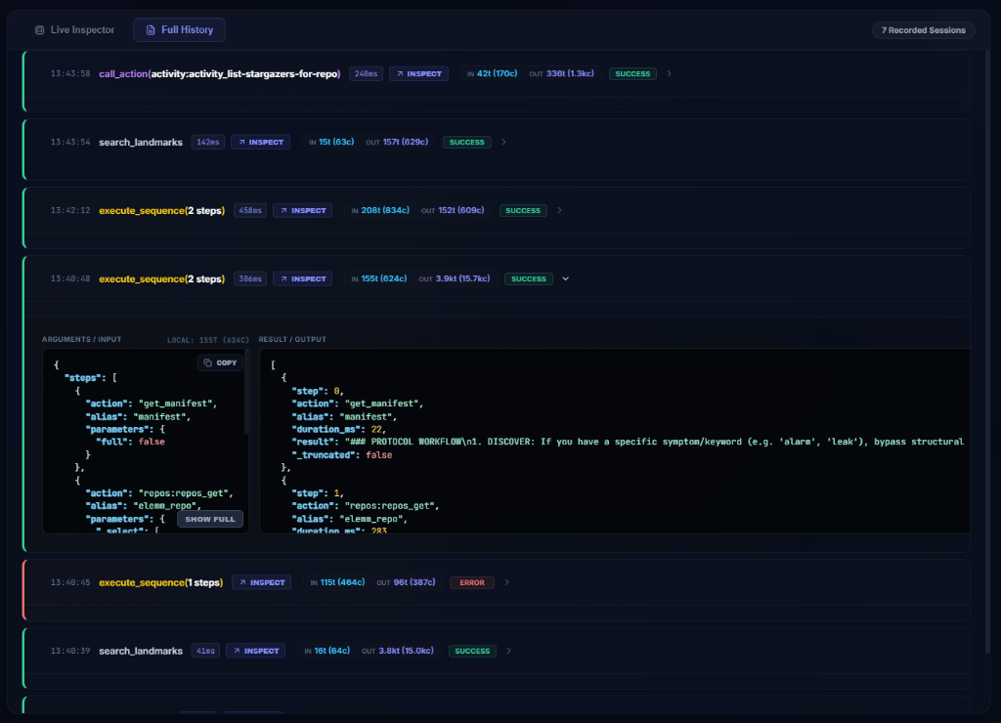Click the Full History document icon
The image size is (1001, 723).
(x=151, y=30)
